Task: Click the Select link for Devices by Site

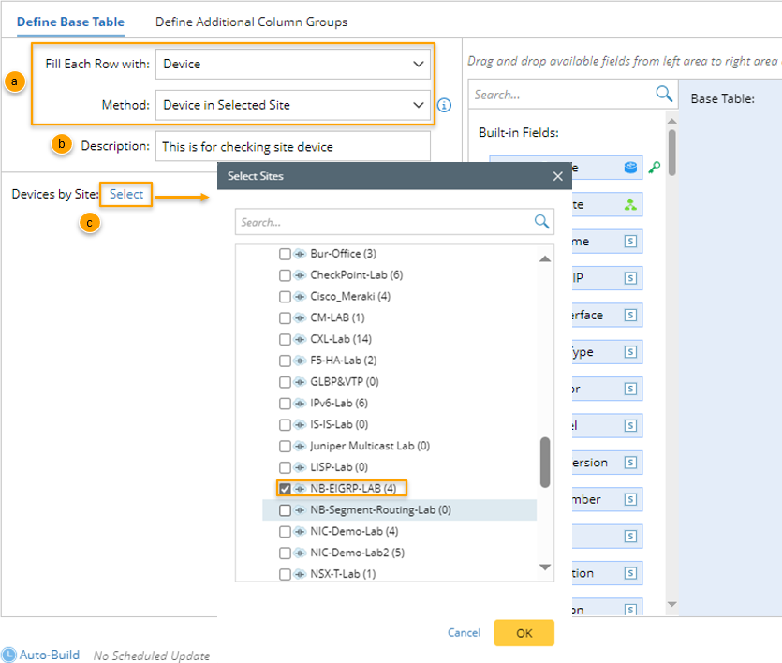Action: pos(126,195)
